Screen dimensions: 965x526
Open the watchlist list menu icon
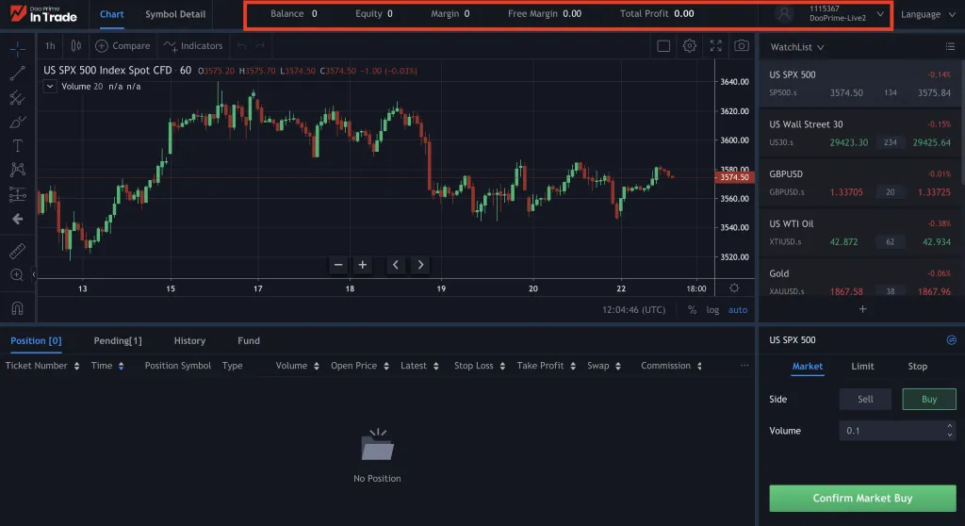click(x=950, y=47)
